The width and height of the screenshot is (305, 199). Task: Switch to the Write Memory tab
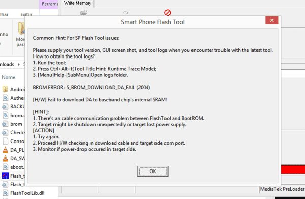coord(77,3)
